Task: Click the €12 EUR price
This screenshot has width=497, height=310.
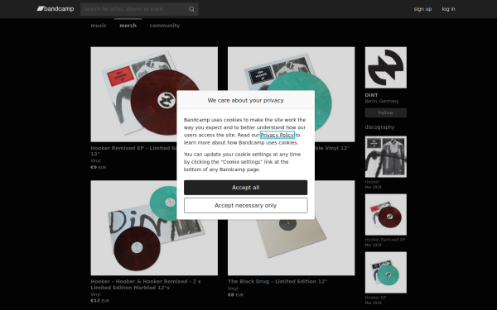Action: click(100, 301)
